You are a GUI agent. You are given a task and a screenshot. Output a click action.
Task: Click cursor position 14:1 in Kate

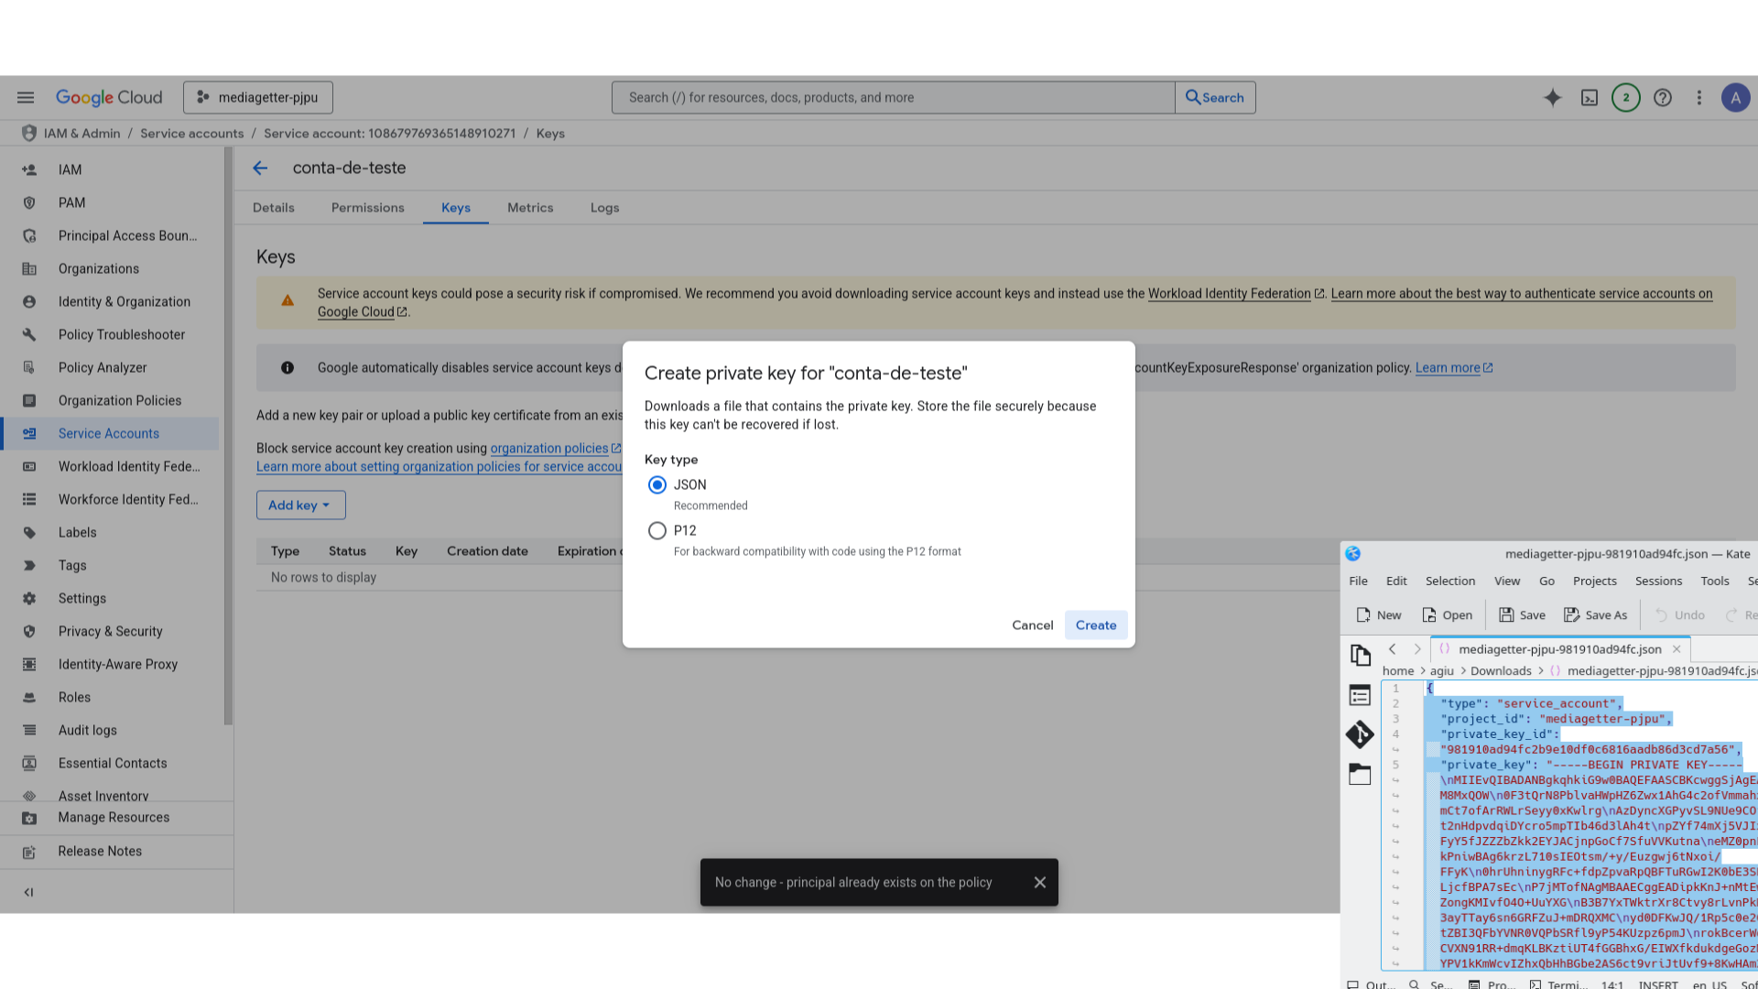tap(1611, 984)
